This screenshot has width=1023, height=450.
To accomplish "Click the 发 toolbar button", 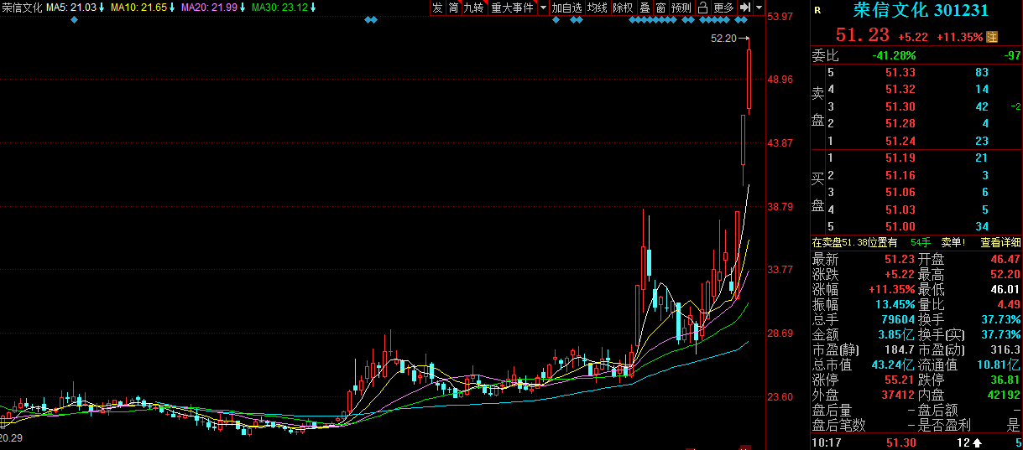I will [437, 8].
